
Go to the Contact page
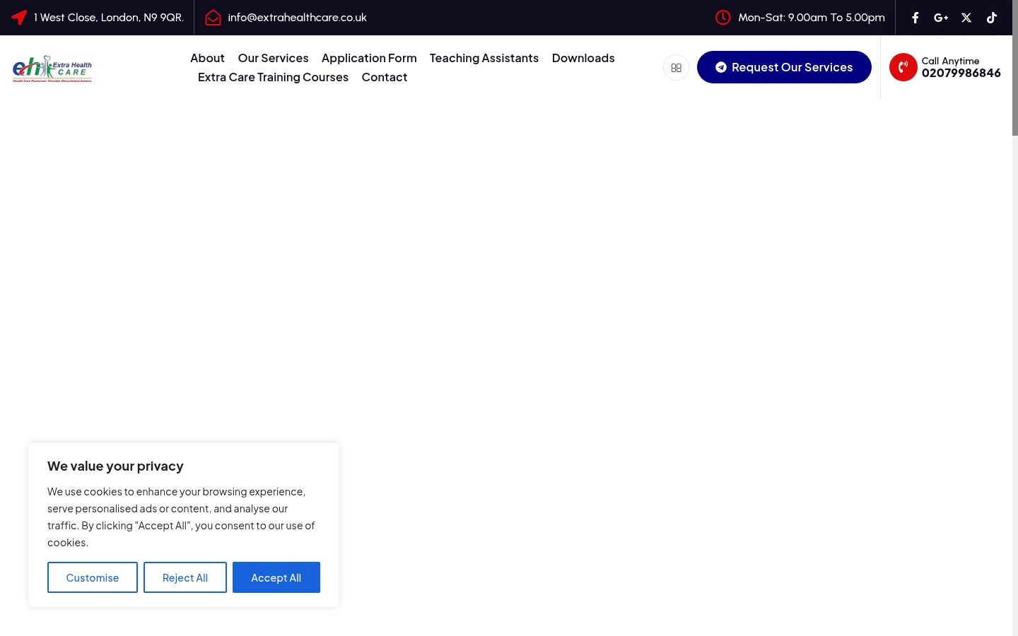(385, 77)
